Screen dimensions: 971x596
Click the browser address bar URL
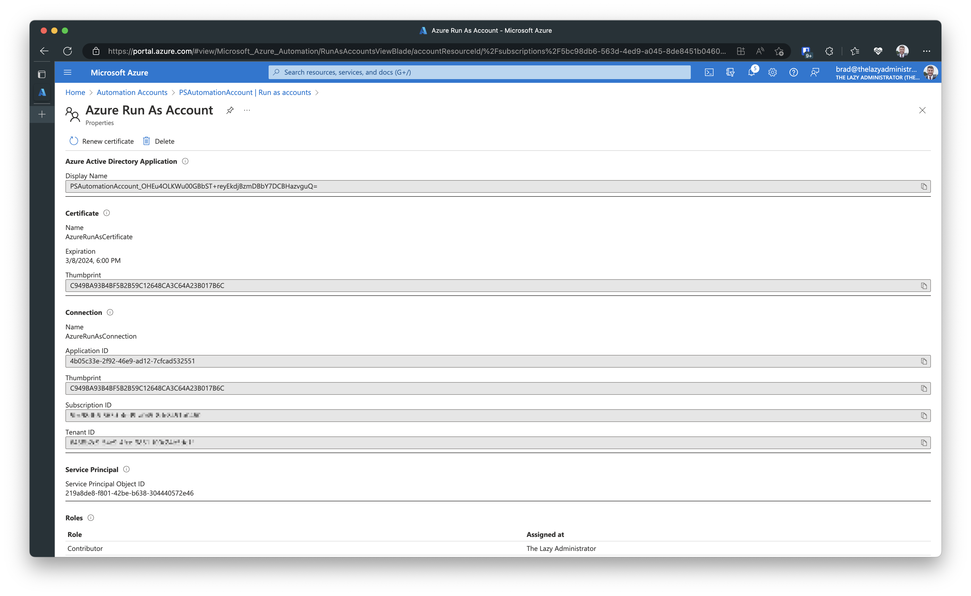416,51
